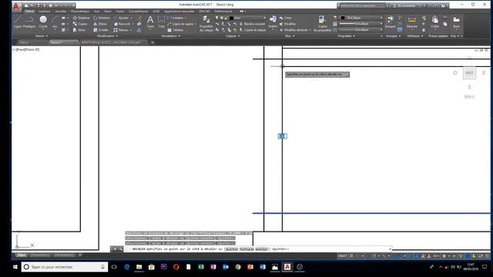Viewport: 493px width, 277px height.
Task: Open the Insertion ribbon tab
Action: point(45,12)
